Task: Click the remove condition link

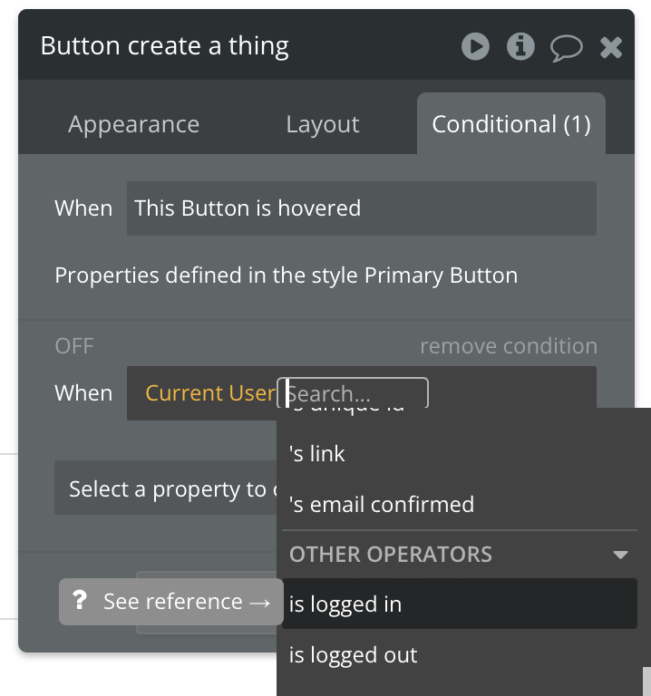Action: tap(508, 346)
